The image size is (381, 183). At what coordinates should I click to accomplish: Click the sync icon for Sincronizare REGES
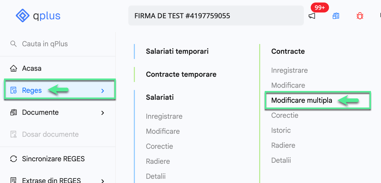(x=14, y=158)
